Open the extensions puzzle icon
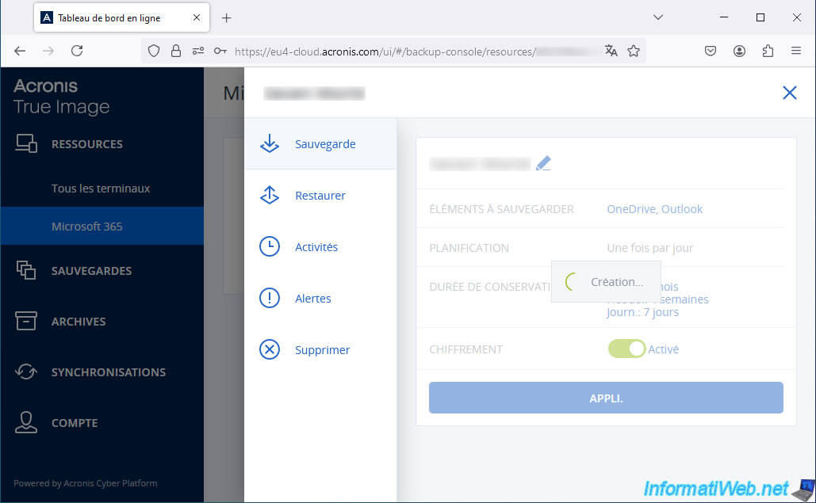 click(x=768, y=51)
